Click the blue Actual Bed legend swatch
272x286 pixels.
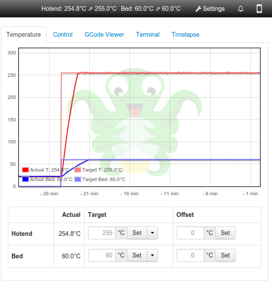(25, 179)
